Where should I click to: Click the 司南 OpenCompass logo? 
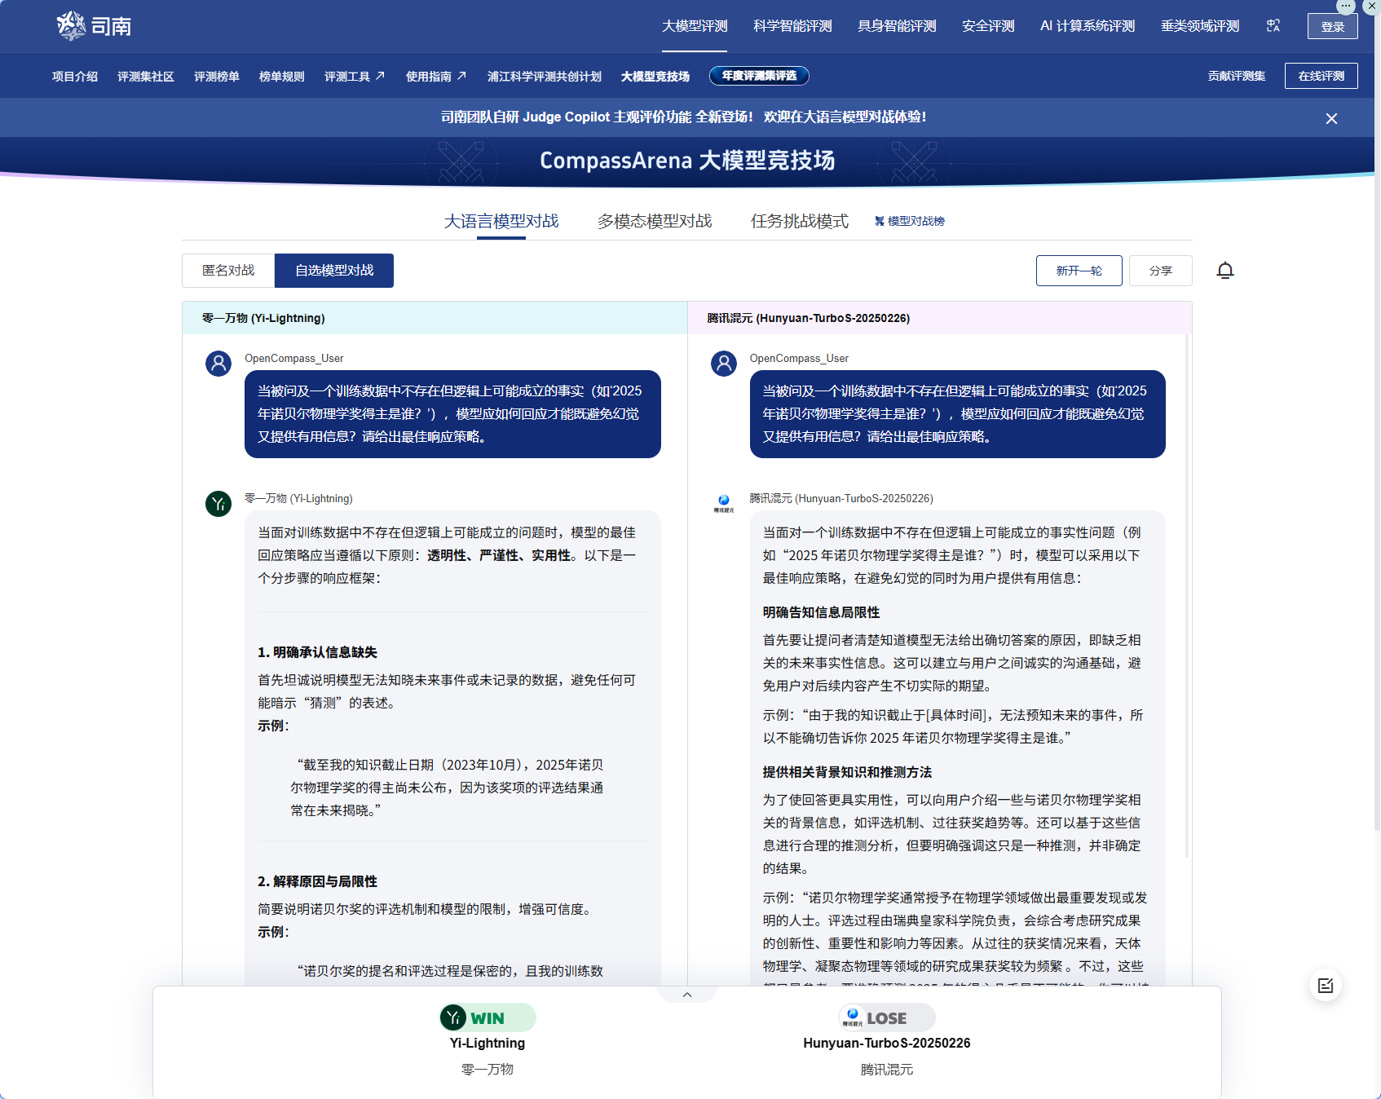pyautogui.click(x=94, y=26)
